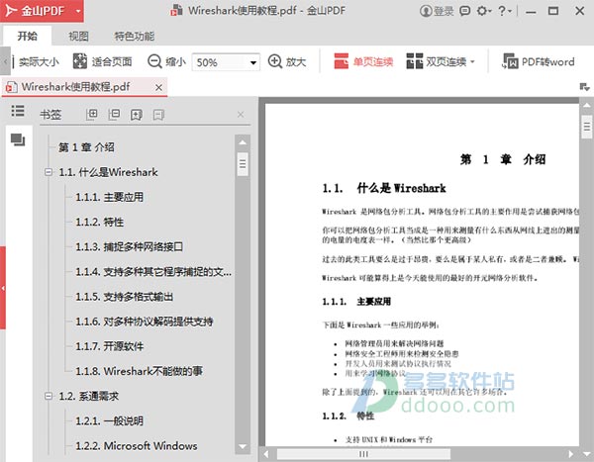The width and height of the screenshot is (594, 462).
Task: Click bookmark panel scroll up arrow
Action: [x=243, y=142]
